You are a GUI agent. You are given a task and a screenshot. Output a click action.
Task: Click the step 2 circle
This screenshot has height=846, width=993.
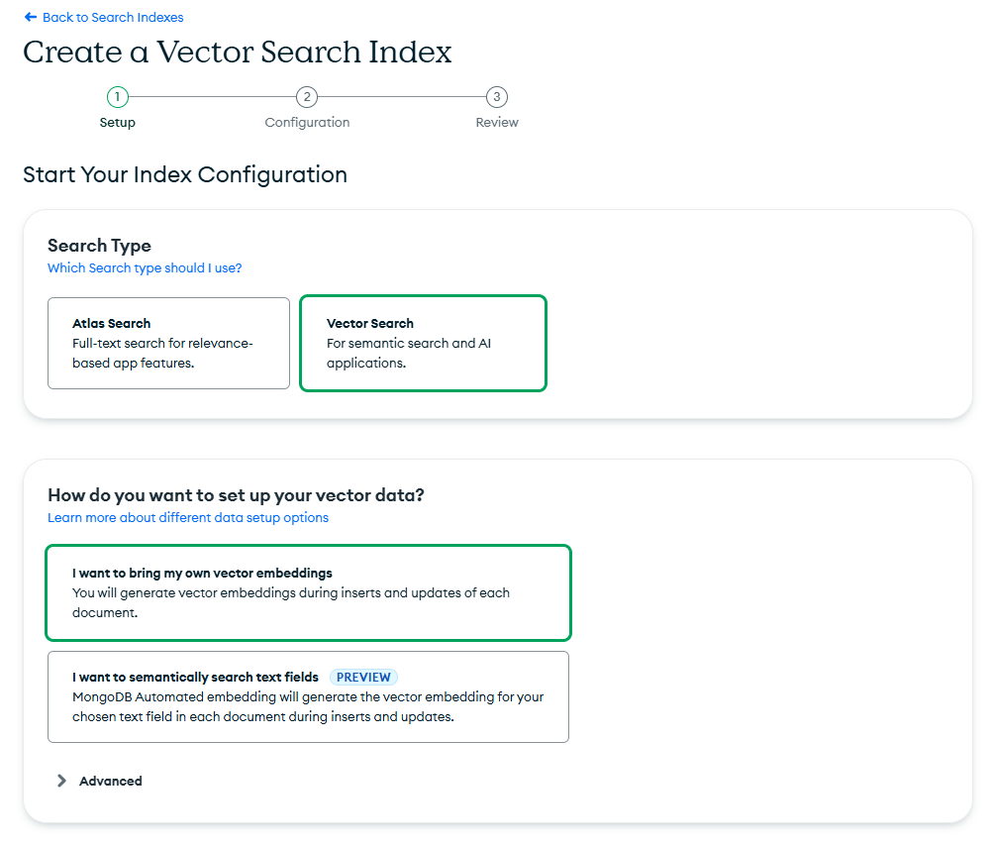coord(307,97)
